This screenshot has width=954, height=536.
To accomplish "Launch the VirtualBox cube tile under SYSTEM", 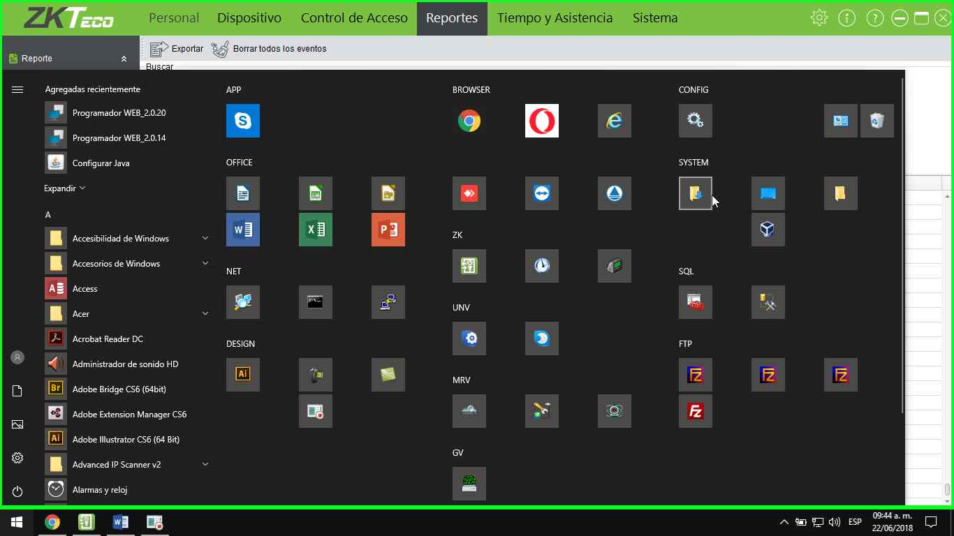I will (x=768, y=230).
